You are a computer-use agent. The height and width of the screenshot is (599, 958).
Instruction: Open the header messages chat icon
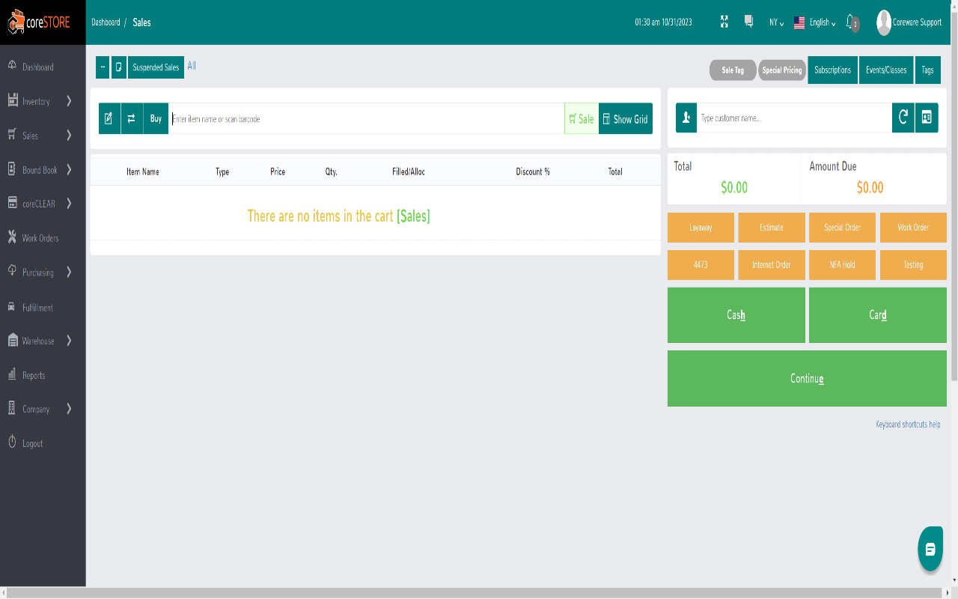point(748,22)
